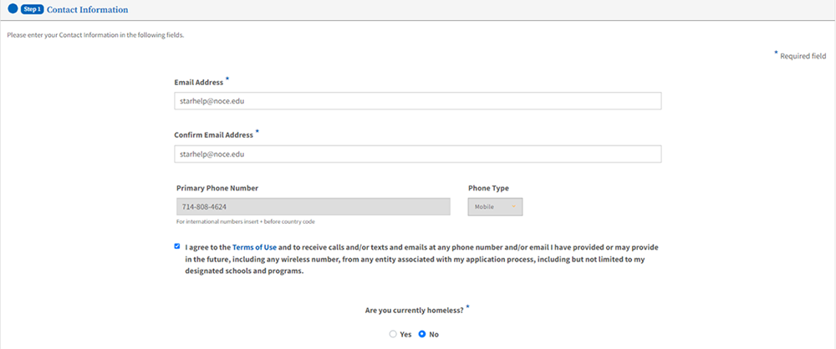836x349 pixels.
Task: Select the Step 1 badge in header
Action: pos(33,9)
